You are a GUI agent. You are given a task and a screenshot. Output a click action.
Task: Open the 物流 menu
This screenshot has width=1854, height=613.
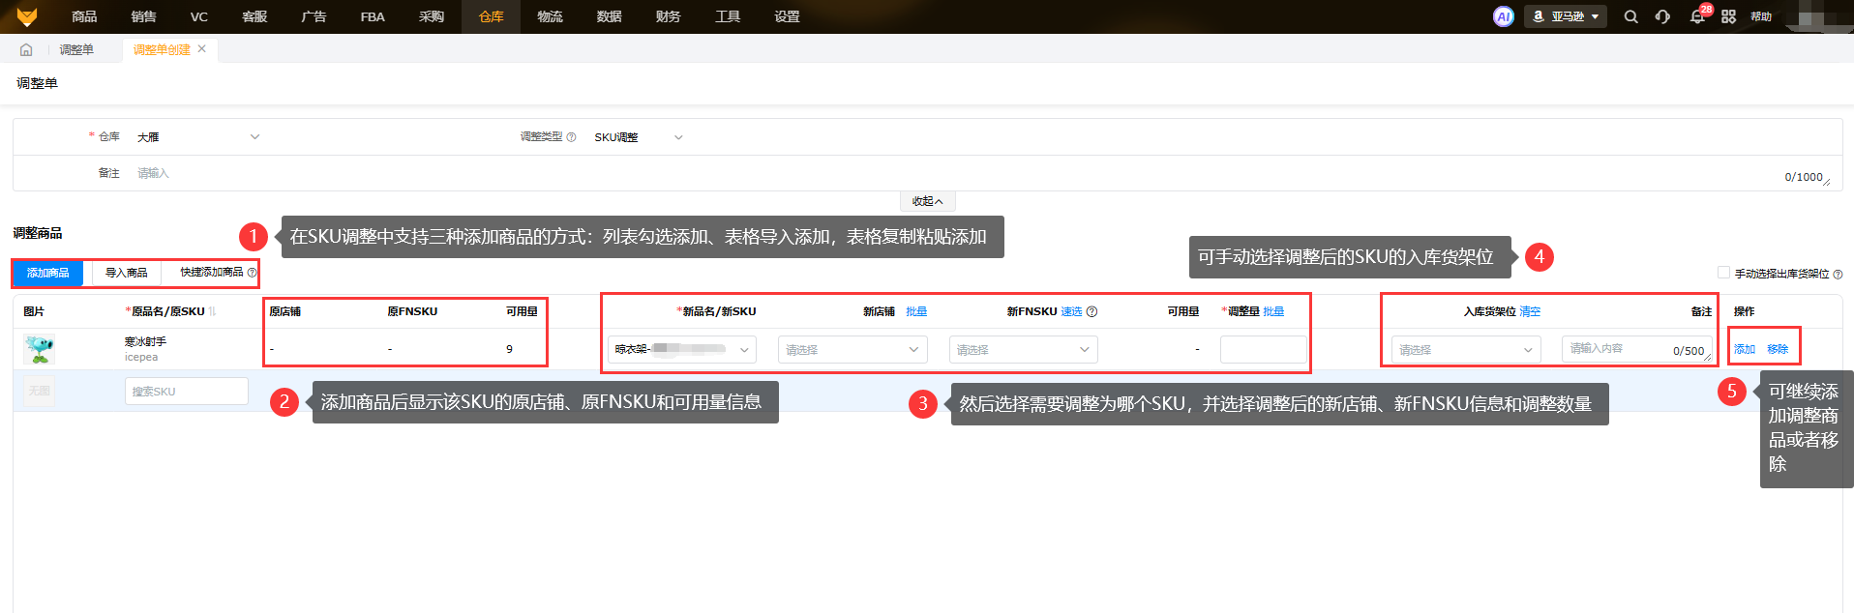click(550, 16)
